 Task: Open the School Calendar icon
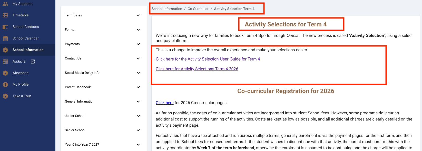5,38
